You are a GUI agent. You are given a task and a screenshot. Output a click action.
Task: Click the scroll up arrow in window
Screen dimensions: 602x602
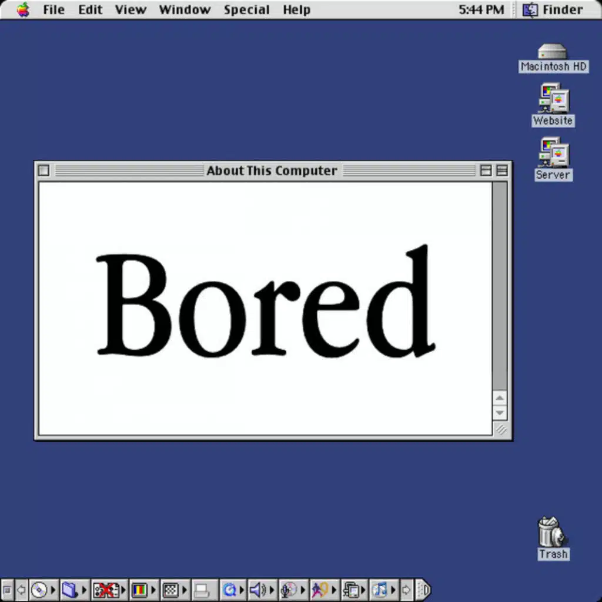500,398
